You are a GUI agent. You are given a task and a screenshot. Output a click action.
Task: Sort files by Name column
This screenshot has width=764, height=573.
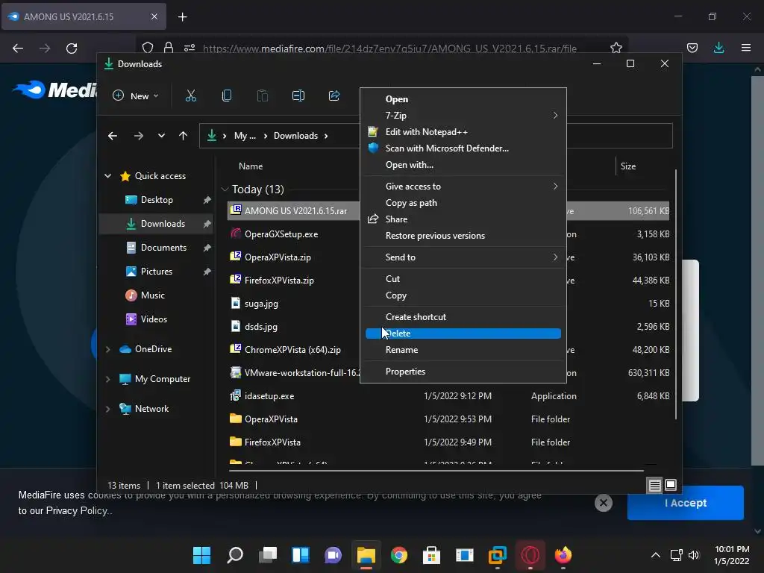click(251, 166)
